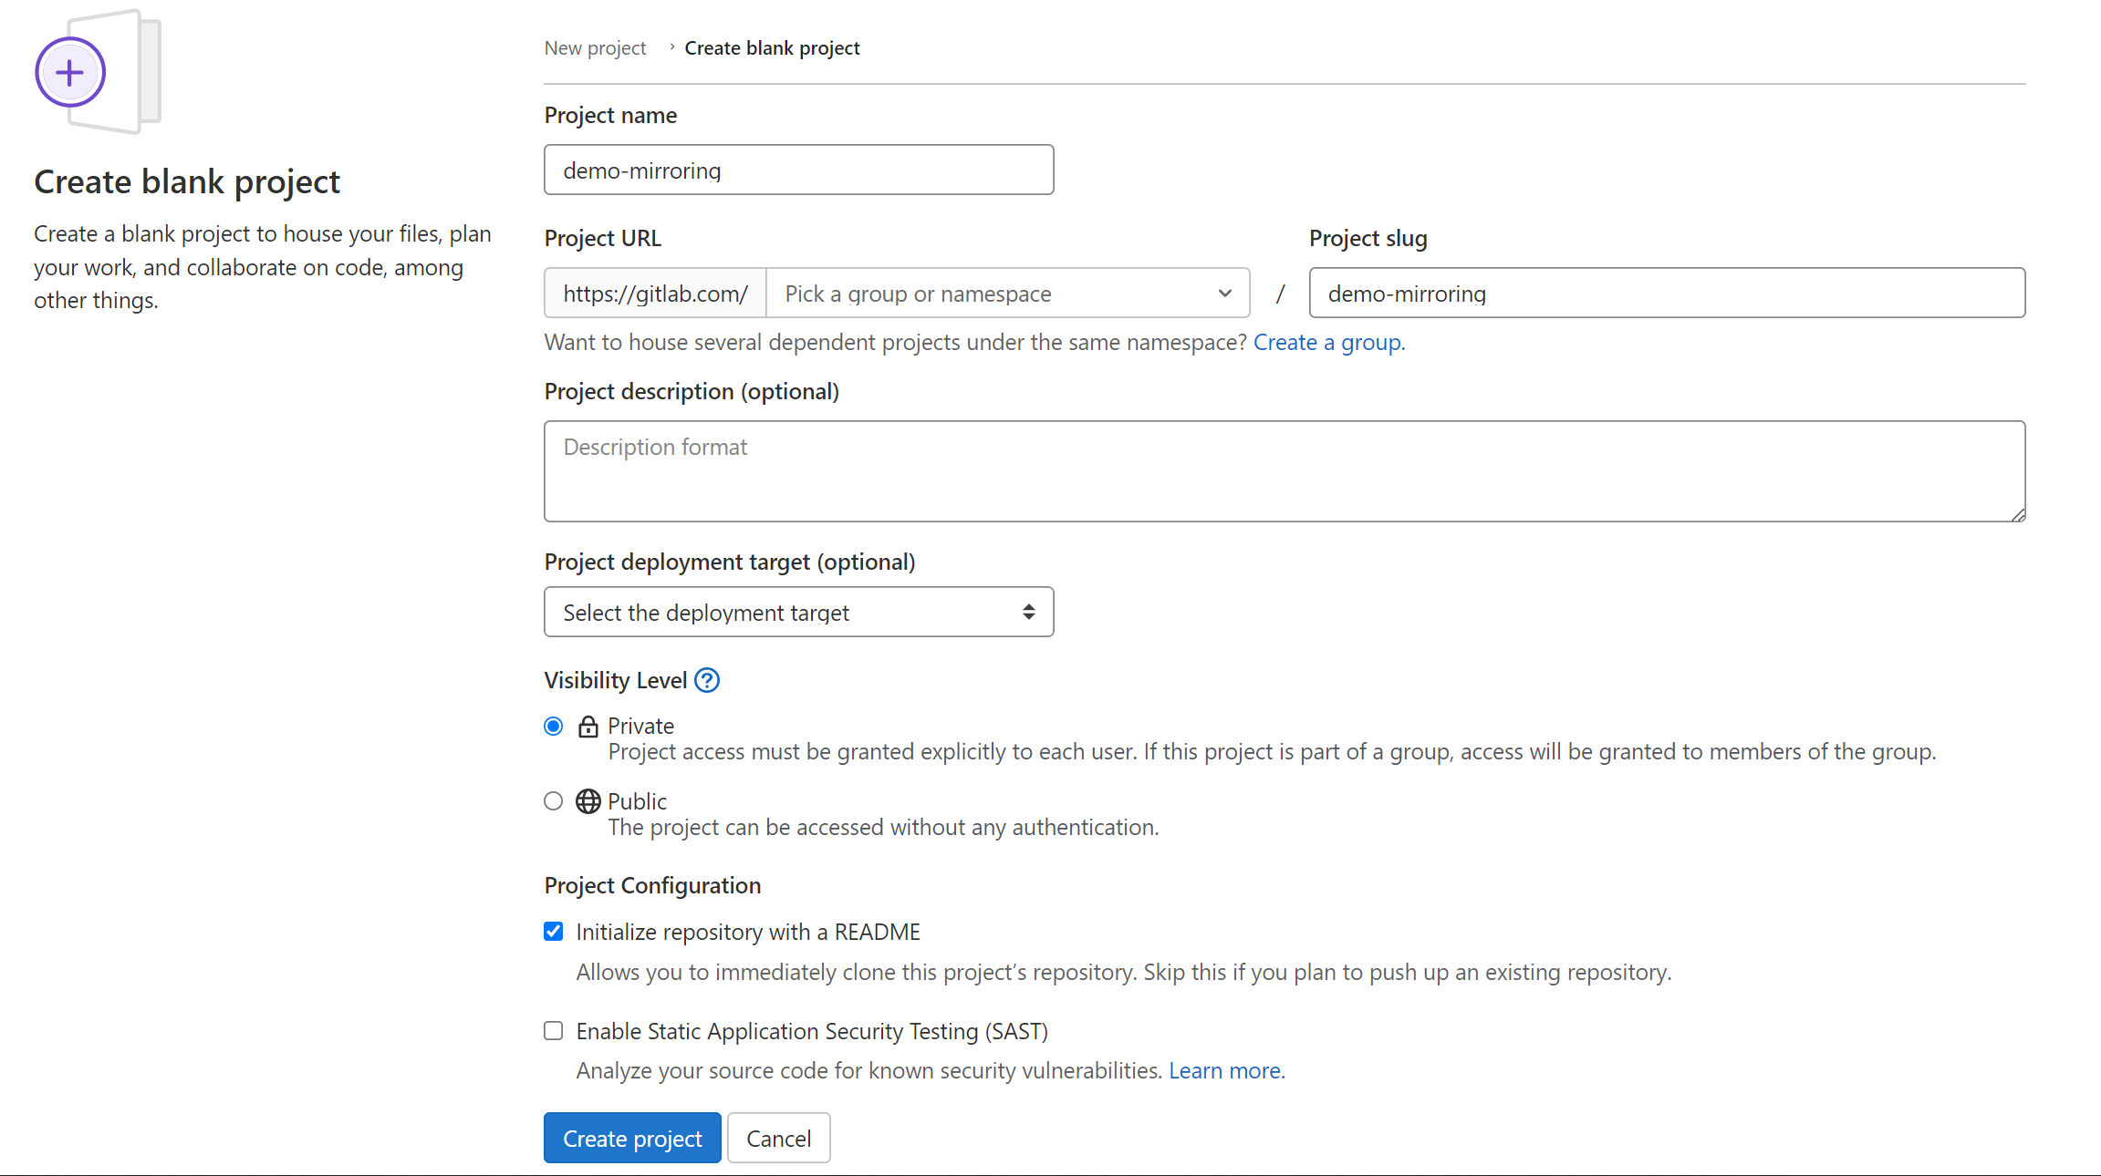
Task: Click the namespace dropdown chevron arrow
Action: pyautogui.click(x=1225, y=294)
